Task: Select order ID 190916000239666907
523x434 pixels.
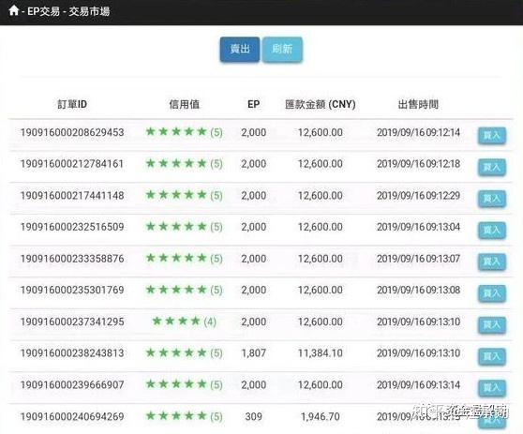Action: [x=72, y=384]
